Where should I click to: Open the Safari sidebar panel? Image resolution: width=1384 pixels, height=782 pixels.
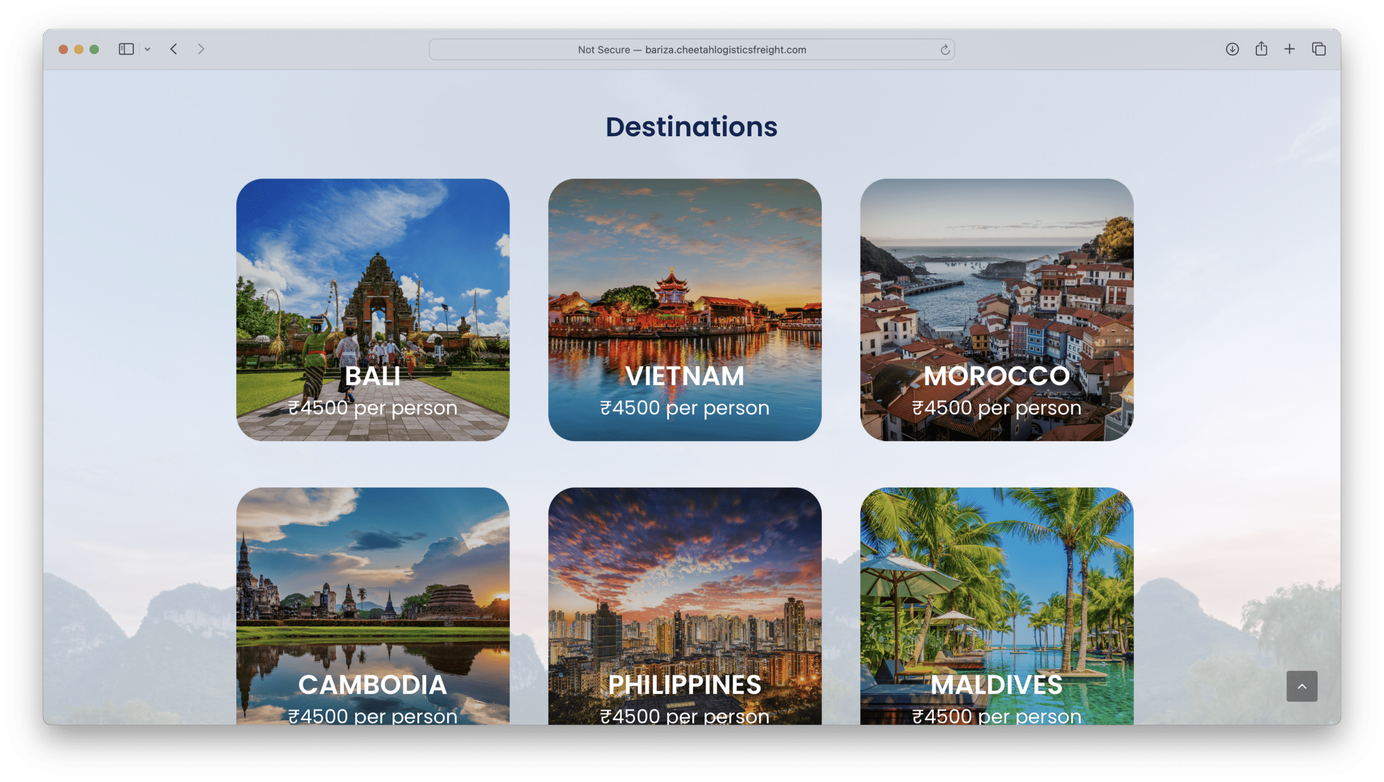126,49
